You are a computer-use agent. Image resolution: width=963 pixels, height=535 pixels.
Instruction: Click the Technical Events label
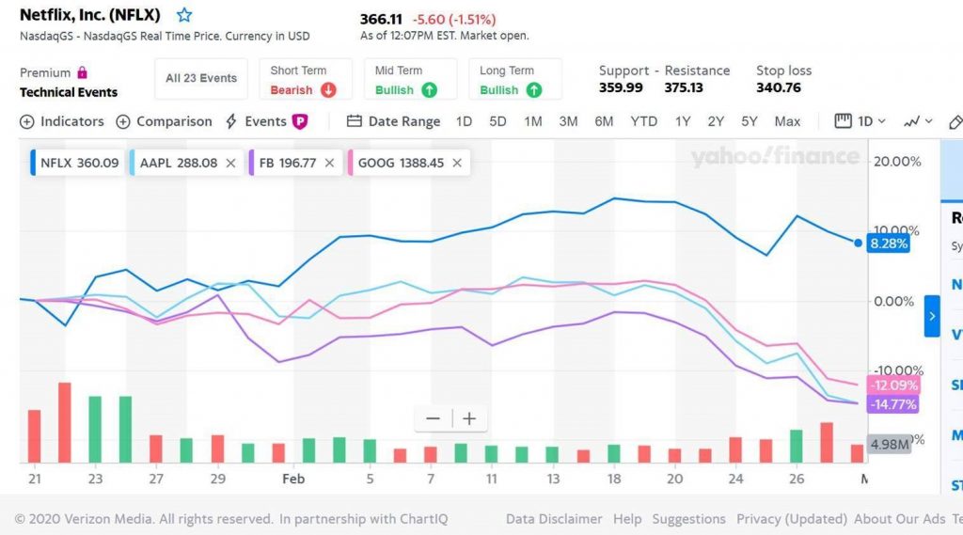69,92
